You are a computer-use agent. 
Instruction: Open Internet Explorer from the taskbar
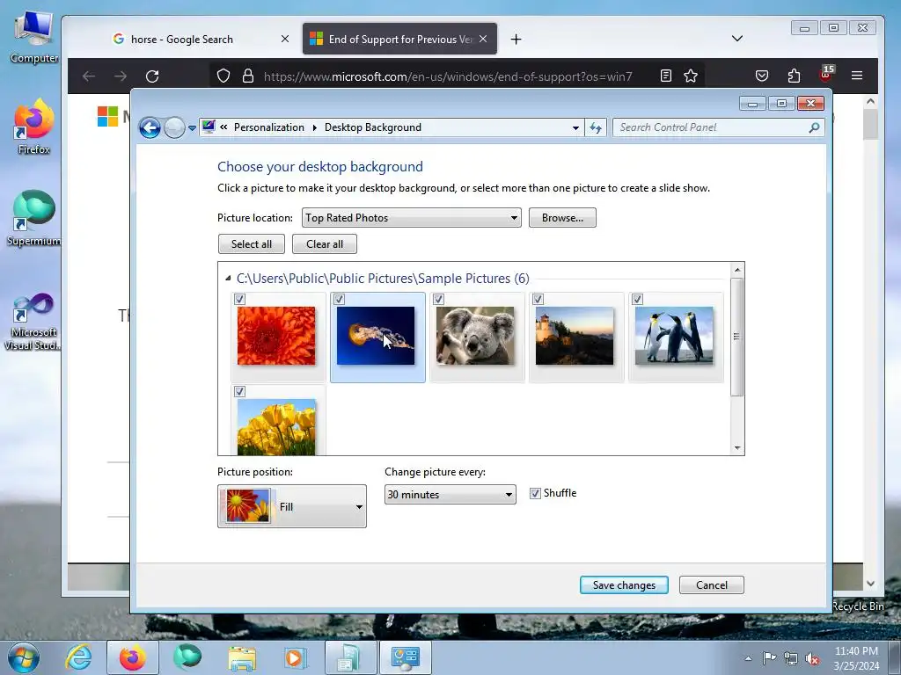(78, 657)
